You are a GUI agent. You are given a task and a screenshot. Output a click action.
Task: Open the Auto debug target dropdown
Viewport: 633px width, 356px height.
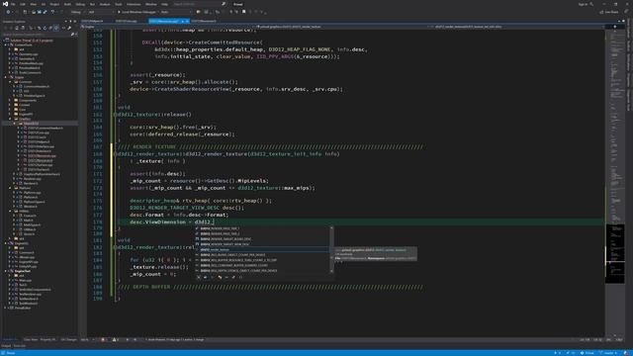176,12
